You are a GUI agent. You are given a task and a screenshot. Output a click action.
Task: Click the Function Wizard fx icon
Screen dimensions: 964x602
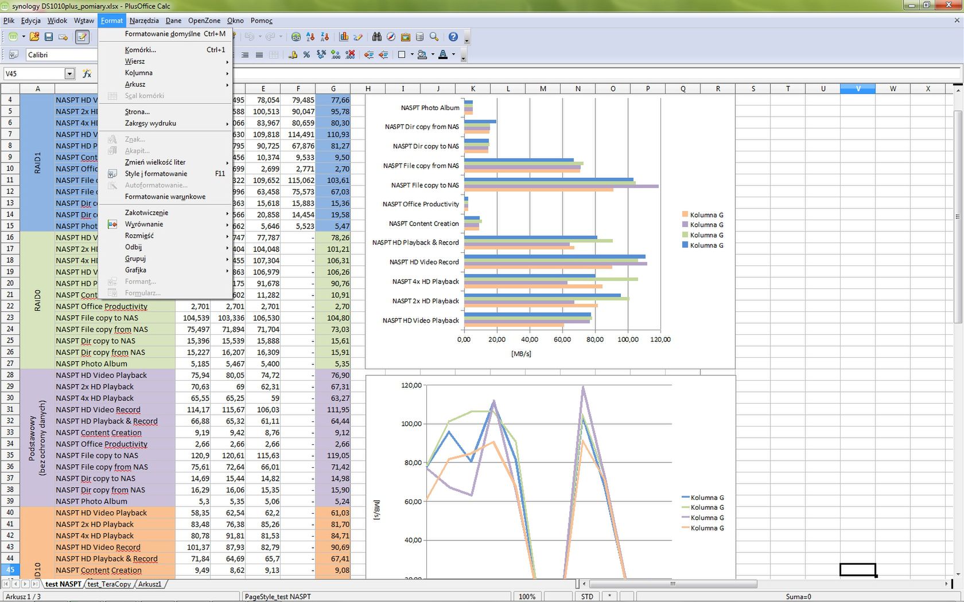pyautogui.click(x=87, y=73)
